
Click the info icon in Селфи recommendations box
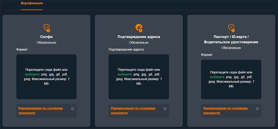(x=73, y=109)
